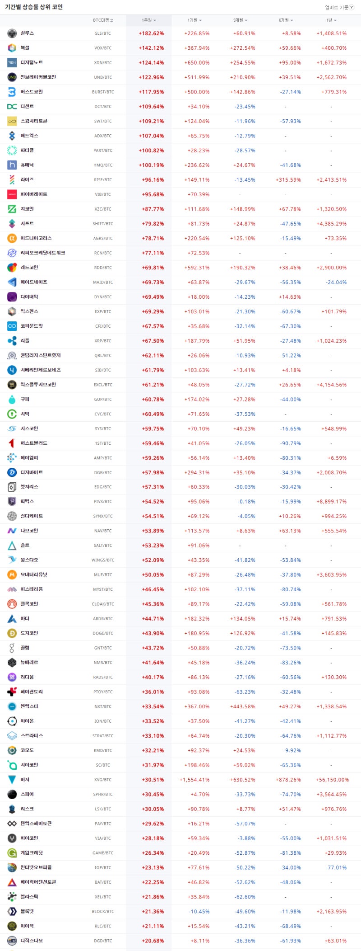Click the DigiByte (DGB) coin icon
This screenshot has height=951, width=361.
tap(12, 472)
